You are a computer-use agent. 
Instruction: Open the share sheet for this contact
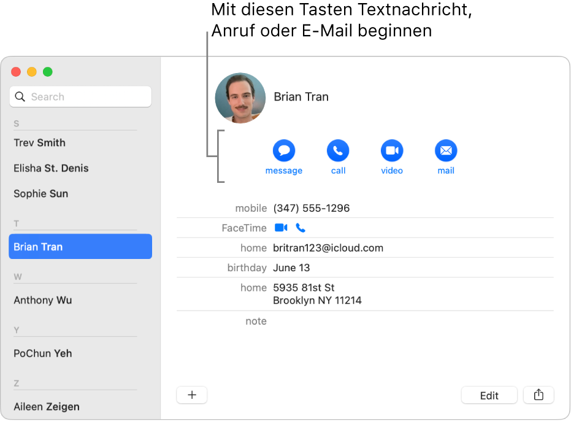click(x=538, y=395)
